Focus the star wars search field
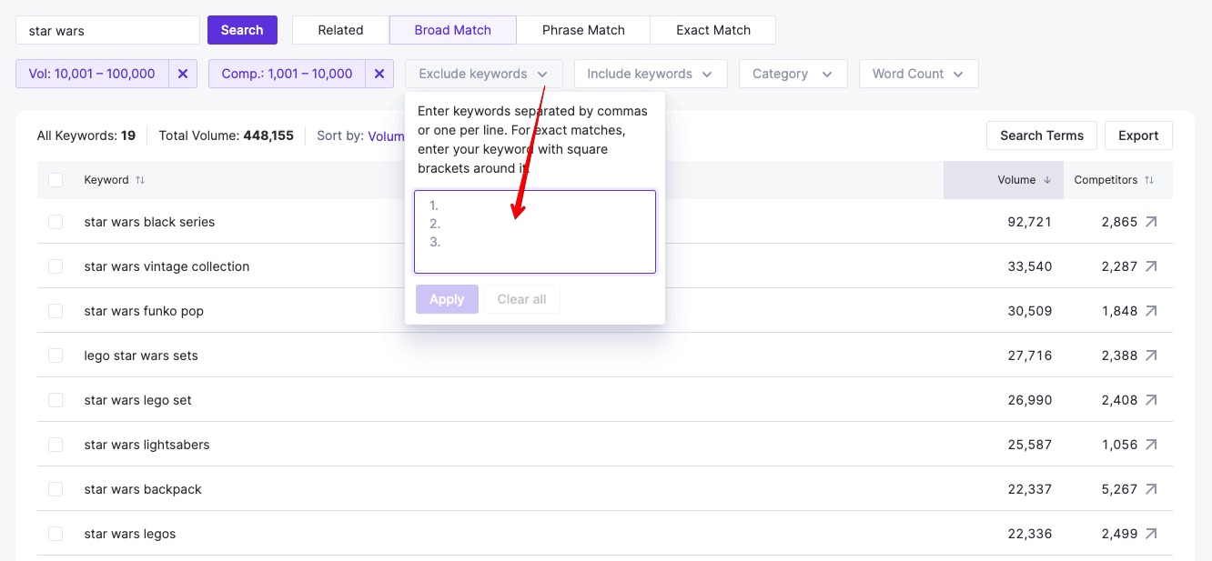Viewport: 1212px width, 561px height. [x=107, y=30]
